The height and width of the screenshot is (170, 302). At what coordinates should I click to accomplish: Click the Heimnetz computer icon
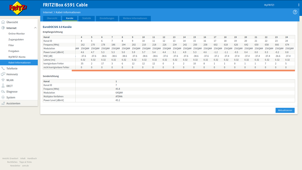coord(3,74)
